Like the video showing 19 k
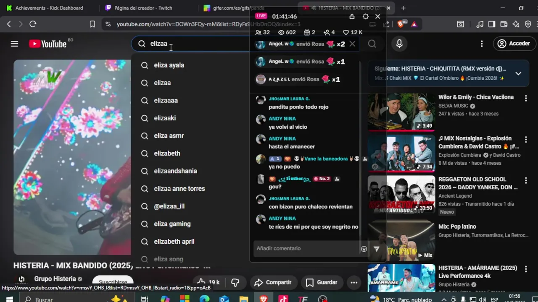Screen dimensions: 538x302 (209, 282)
